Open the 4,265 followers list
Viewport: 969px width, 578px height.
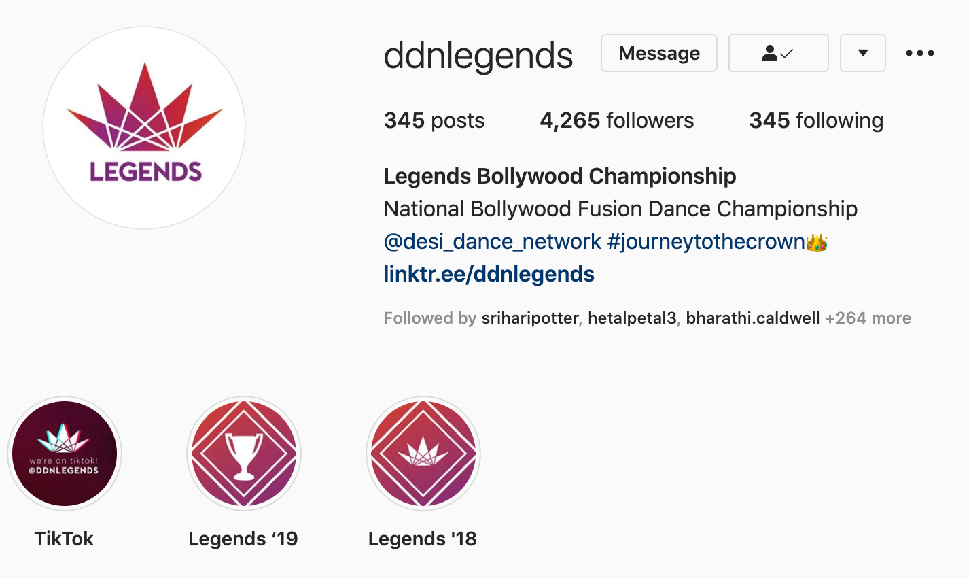coord(617,120)
